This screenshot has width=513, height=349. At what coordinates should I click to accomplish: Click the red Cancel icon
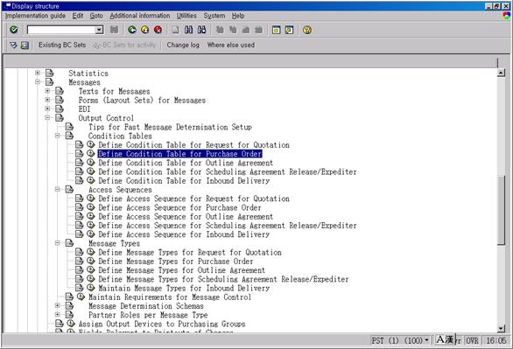[158, 30]
